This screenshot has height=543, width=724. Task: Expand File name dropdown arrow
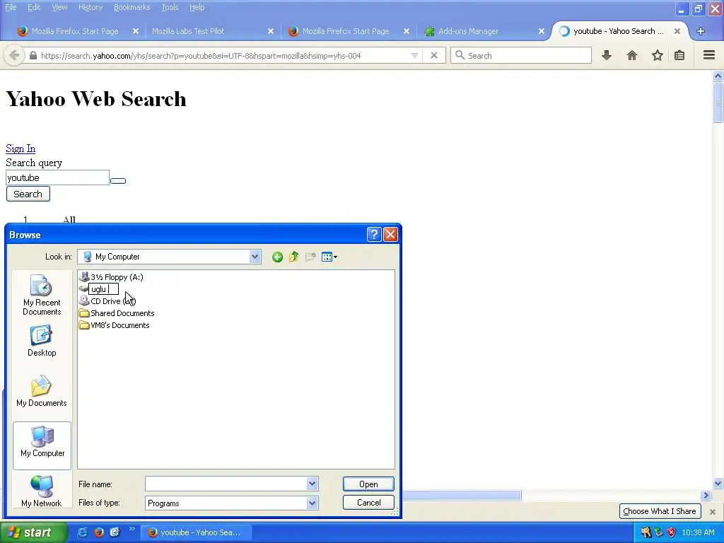point(312,484)
